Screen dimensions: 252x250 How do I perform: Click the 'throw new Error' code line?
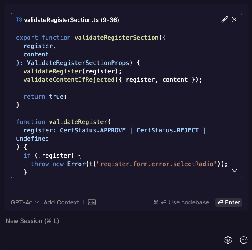coord(129,164)
